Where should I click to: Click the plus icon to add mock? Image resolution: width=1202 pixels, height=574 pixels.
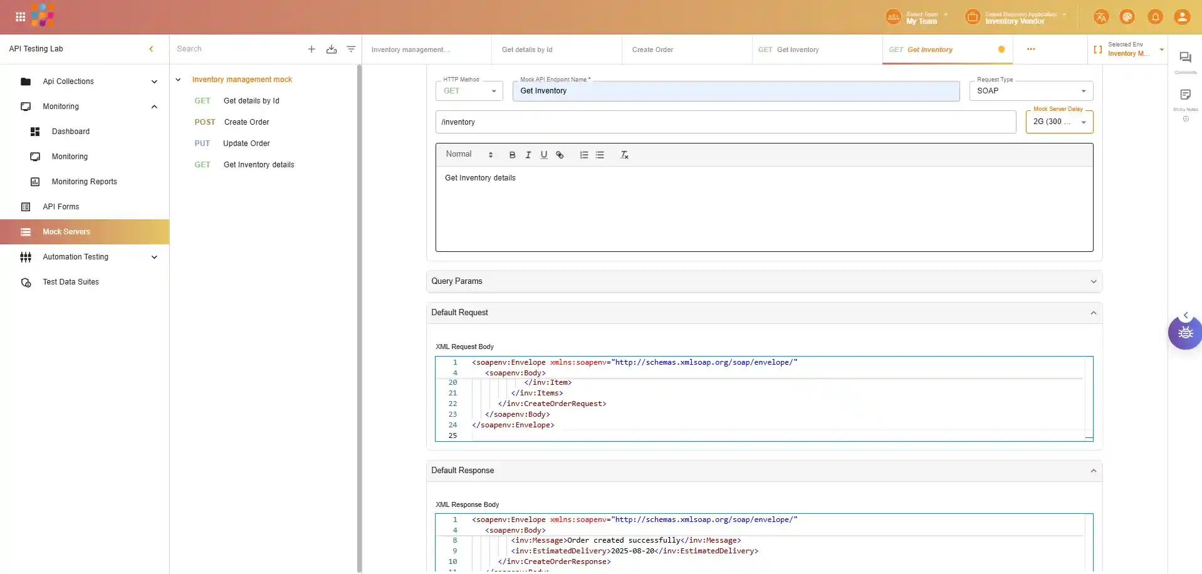click(311, 49)
